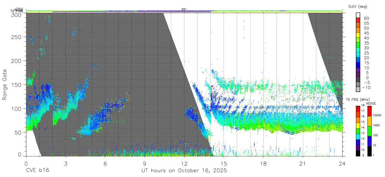
Task: Click x-axis tick label '21'
Action: 303,163
